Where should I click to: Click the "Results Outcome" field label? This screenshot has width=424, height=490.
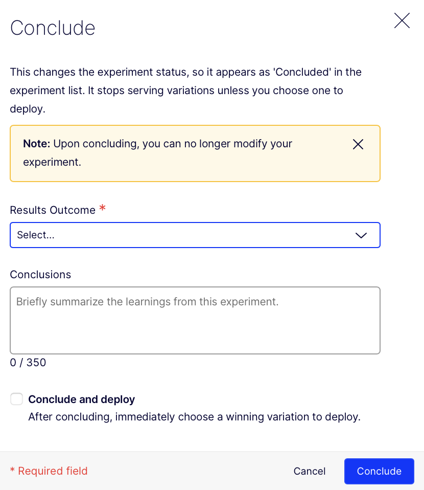(x=53, y=210)
